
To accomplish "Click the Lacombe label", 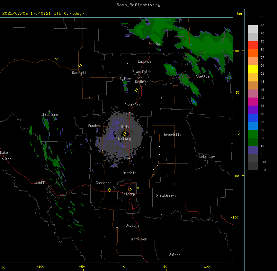I will tap(145, 61).
